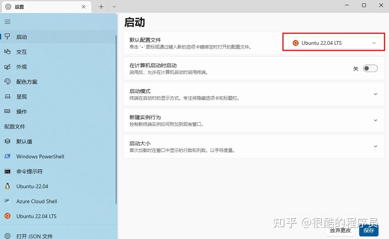389x239 pixels.
Task: Toggle the startup switch currently set to 关
Action: 370,68
